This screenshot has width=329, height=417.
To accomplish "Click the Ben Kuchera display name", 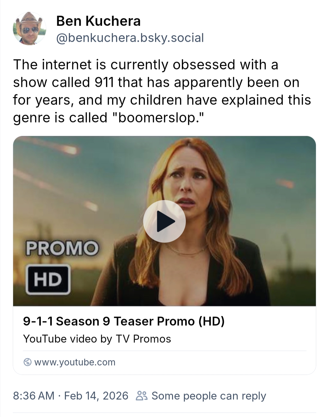I will 98,21.
